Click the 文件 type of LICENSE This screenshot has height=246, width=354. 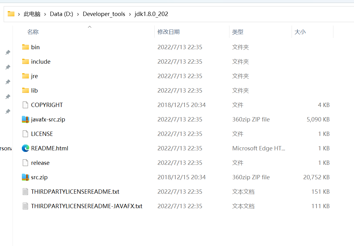pyautogui.click(x=238, y=134)
